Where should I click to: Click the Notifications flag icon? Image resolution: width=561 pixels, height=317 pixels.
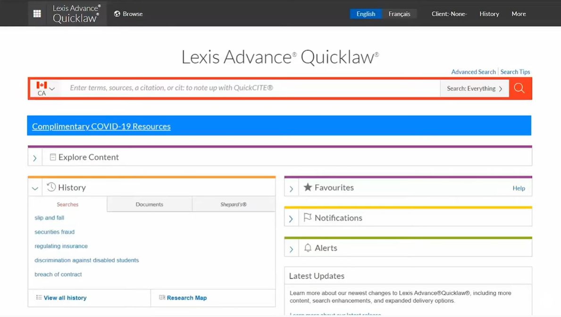point(307,218)
